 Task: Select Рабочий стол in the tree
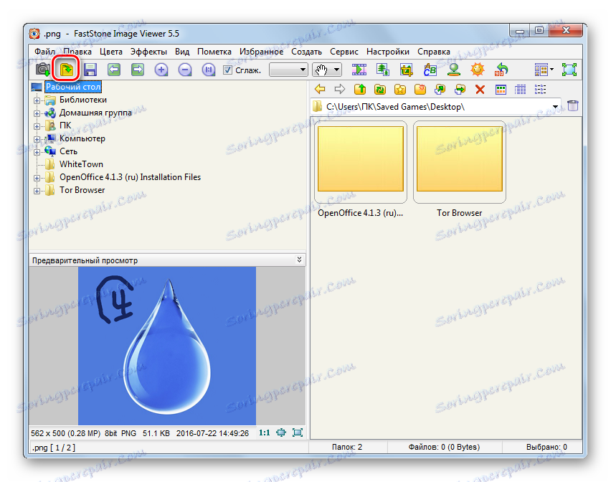tap(73, 87)
